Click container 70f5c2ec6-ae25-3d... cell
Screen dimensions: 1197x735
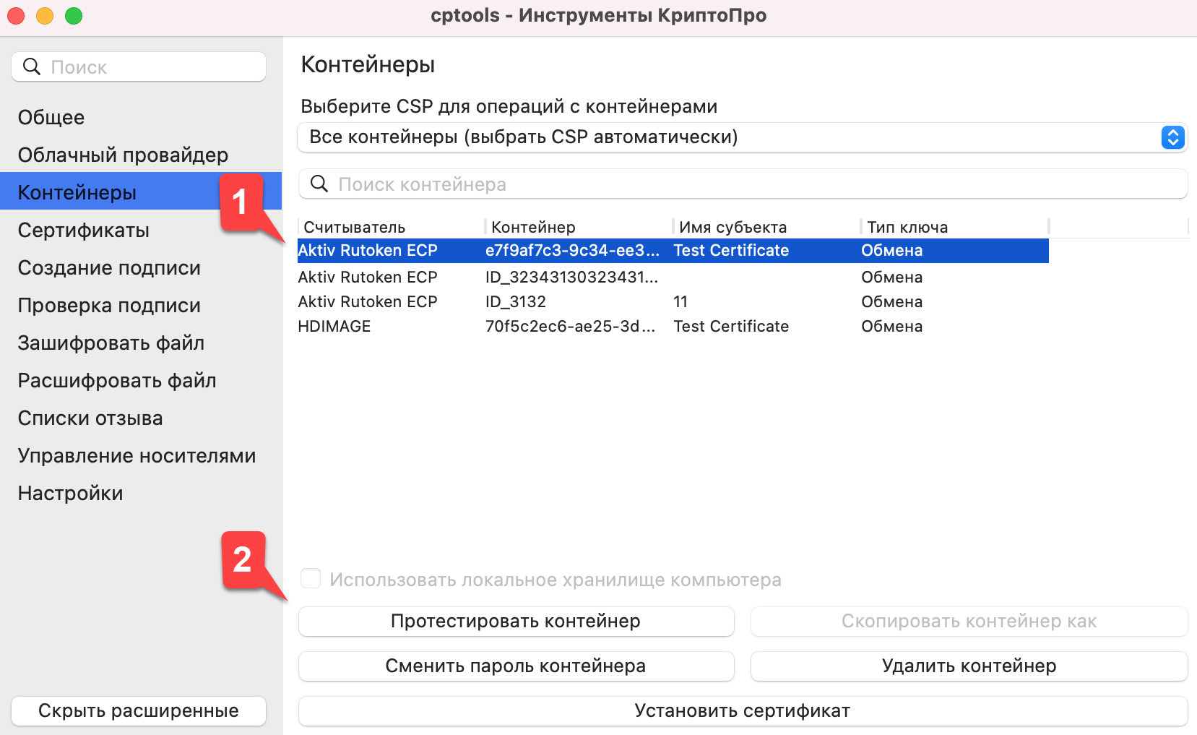coord(571,326)
